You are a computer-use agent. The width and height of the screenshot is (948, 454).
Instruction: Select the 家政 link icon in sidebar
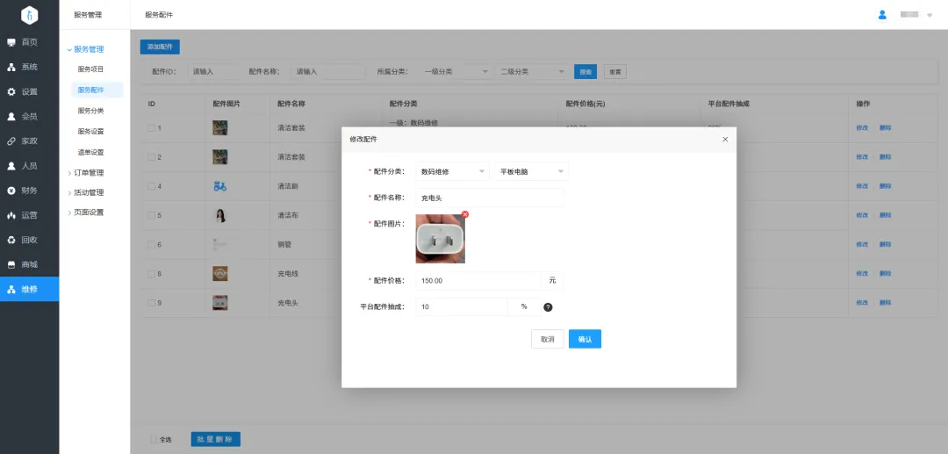pos(11,141)
